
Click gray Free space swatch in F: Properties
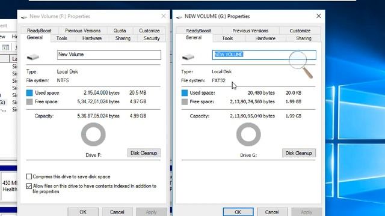point(29,101)
